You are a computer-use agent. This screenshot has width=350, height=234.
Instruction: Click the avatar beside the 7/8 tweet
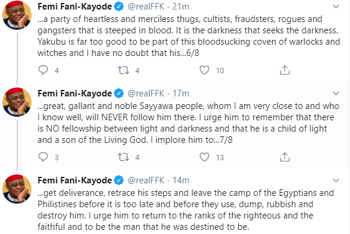click(17, 102)
